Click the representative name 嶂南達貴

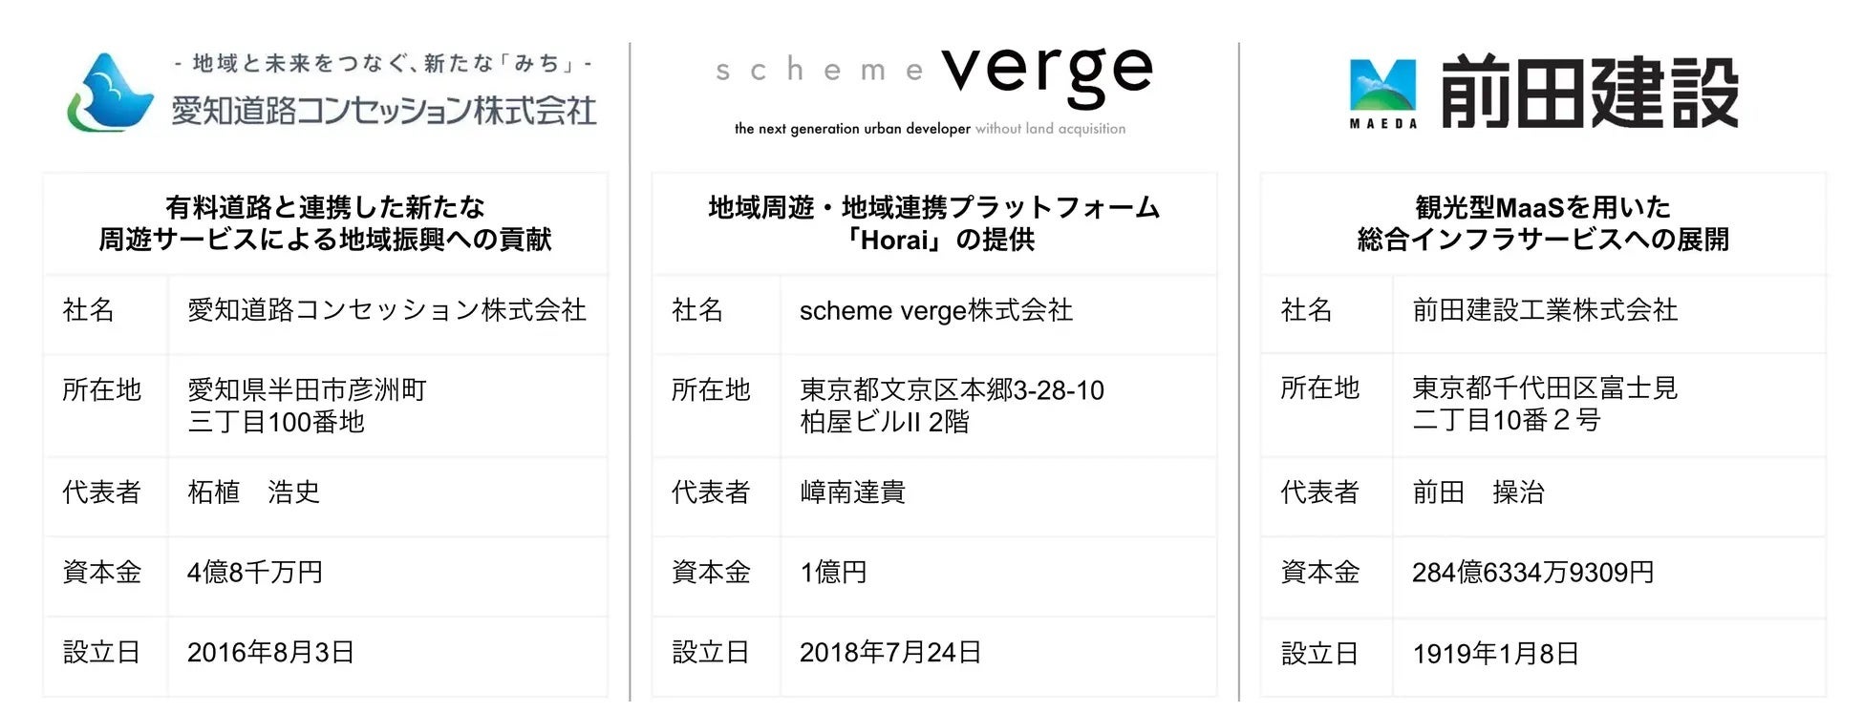[852, 492]
